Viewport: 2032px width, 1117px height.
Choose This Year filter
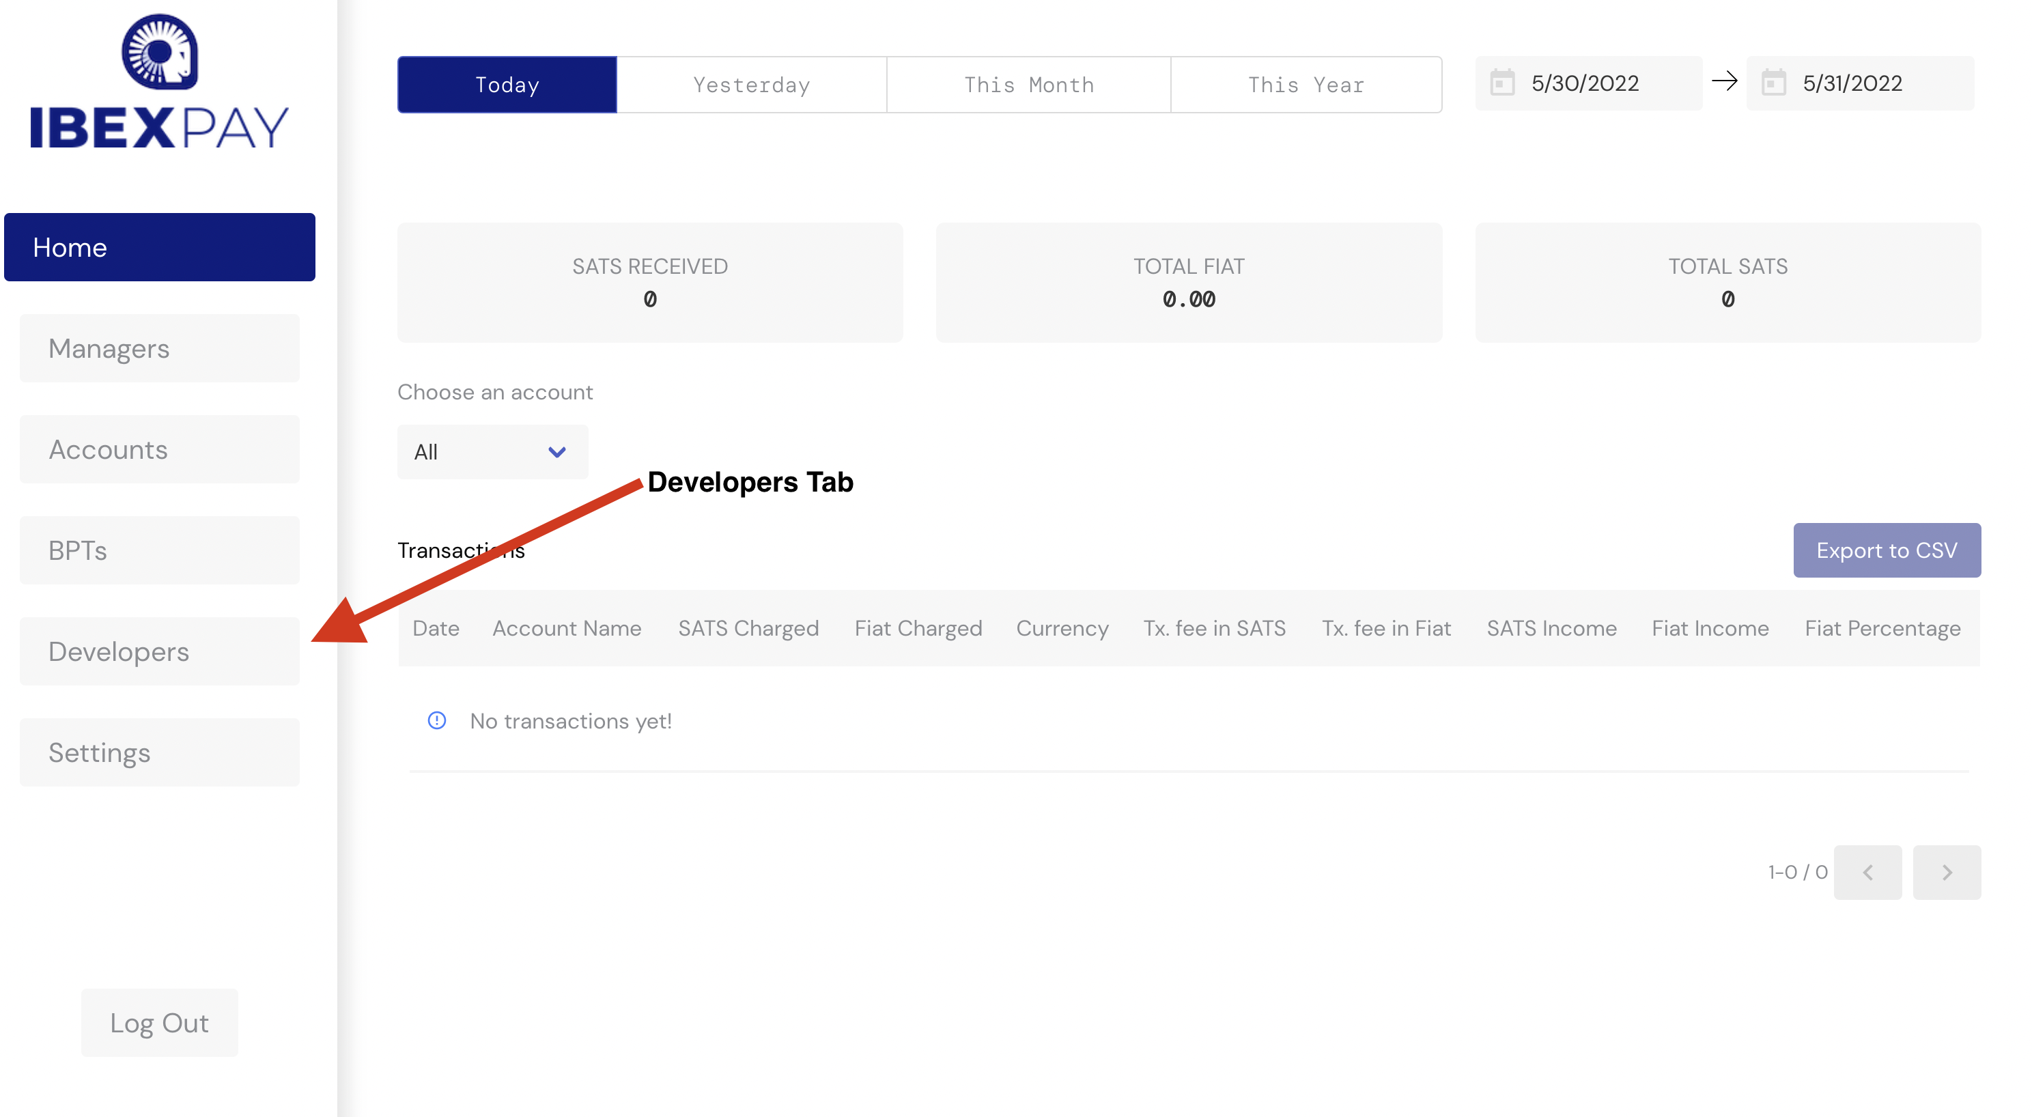pos(1306,85)
